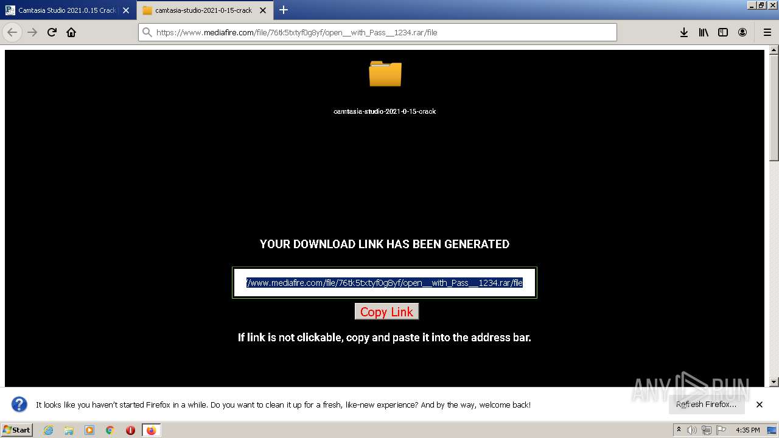
Task: Open a new tab
Action: tap(284, 10)
